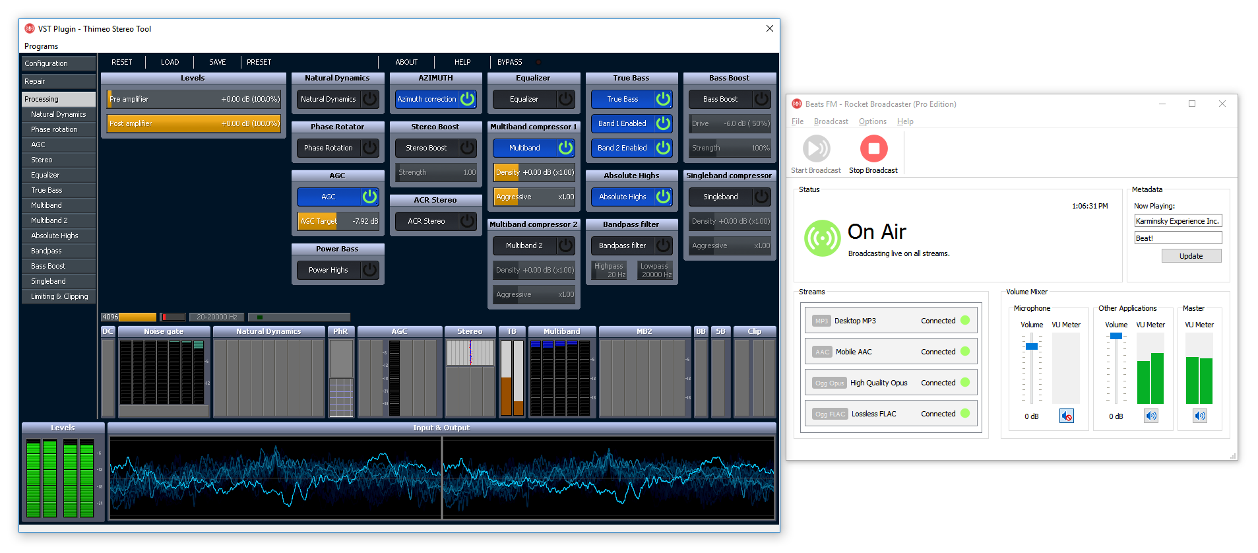Click the RESET button

coord(121,62)
